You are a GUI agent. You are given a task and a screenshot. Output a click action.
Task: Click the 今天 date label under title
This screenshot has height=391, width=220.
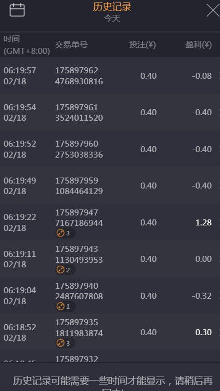point(112,18)
